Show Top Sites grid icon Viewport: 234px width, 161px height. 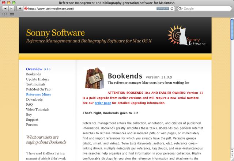tap(12, 14)
